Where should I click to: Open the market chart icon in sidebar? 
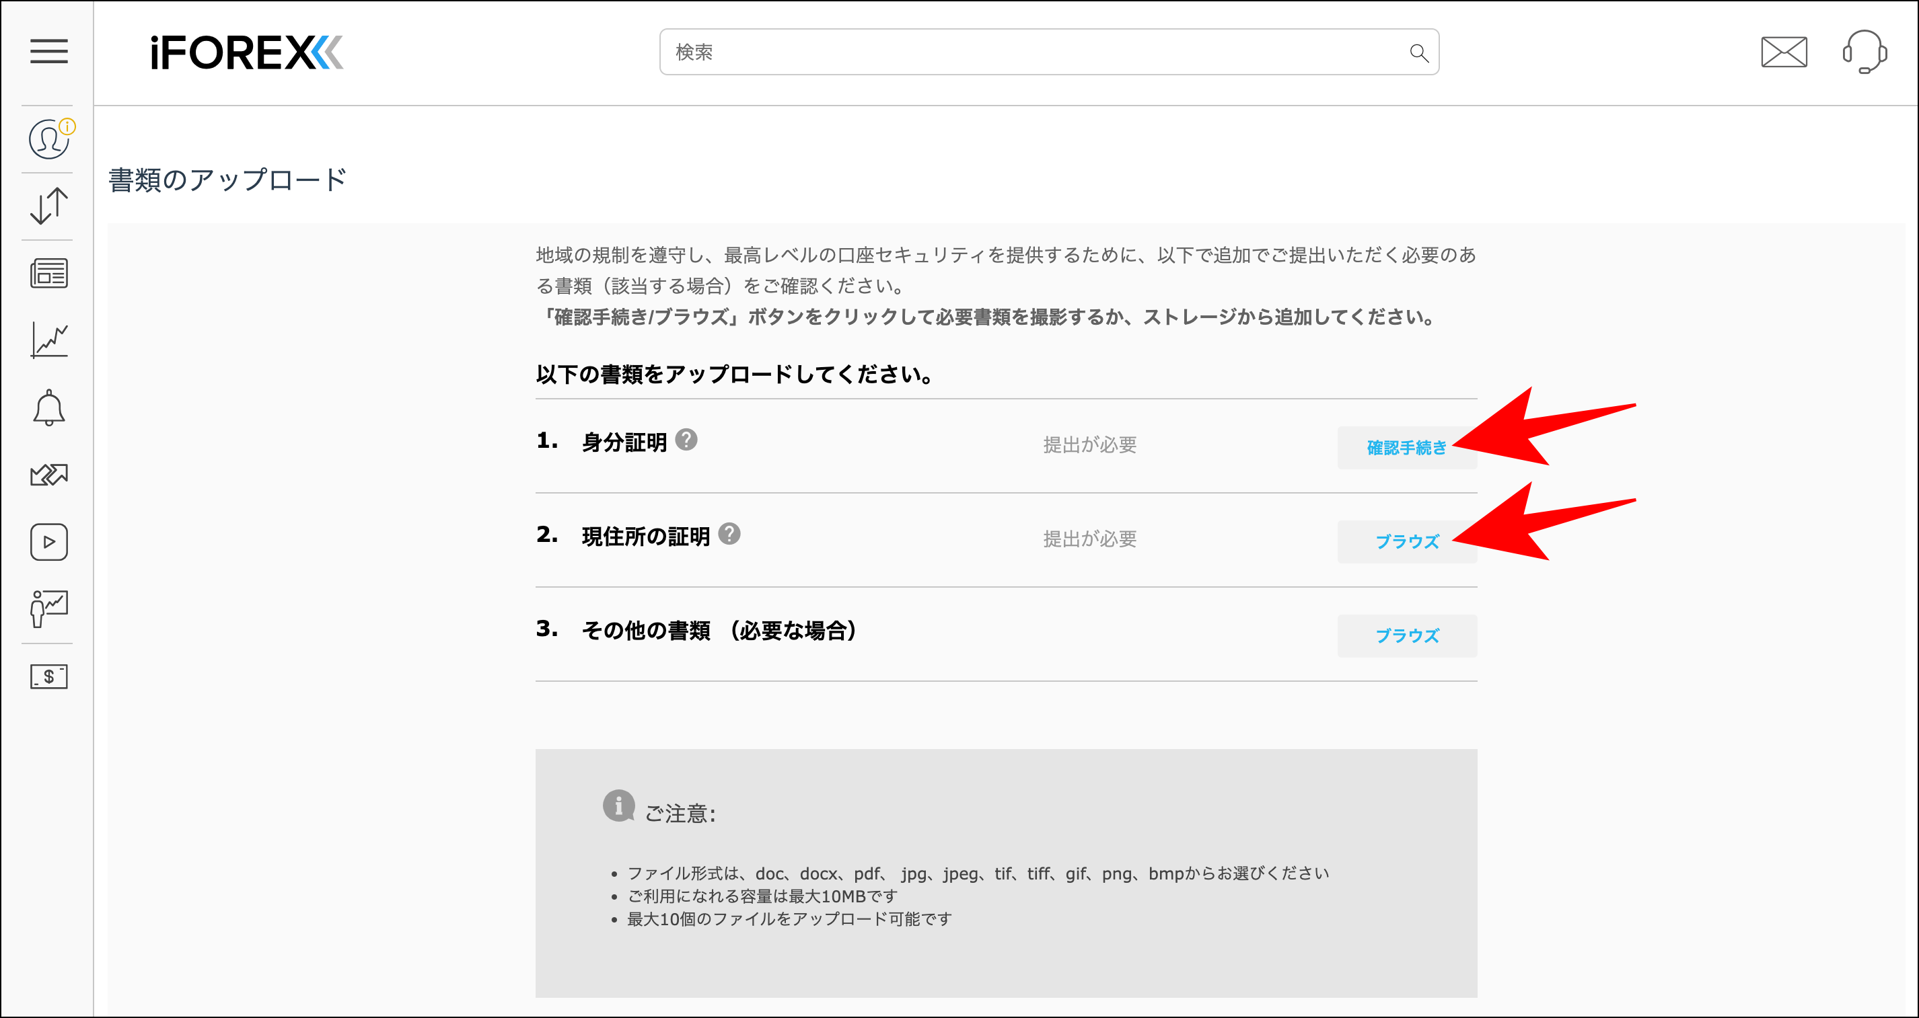point(48,340)
